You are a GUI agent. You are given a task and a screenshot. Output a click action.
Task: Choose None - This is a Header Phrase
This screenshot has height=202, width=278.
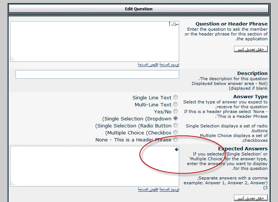point(175,140)
